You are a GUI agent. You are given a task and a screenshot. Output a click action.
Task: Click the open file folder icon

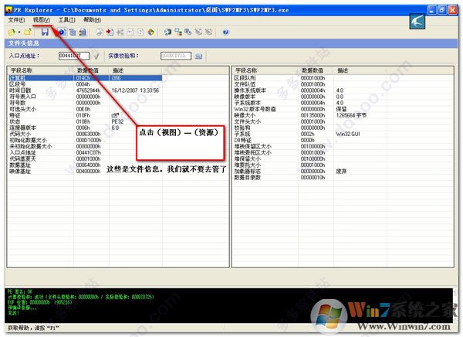(x=12, y=32)
